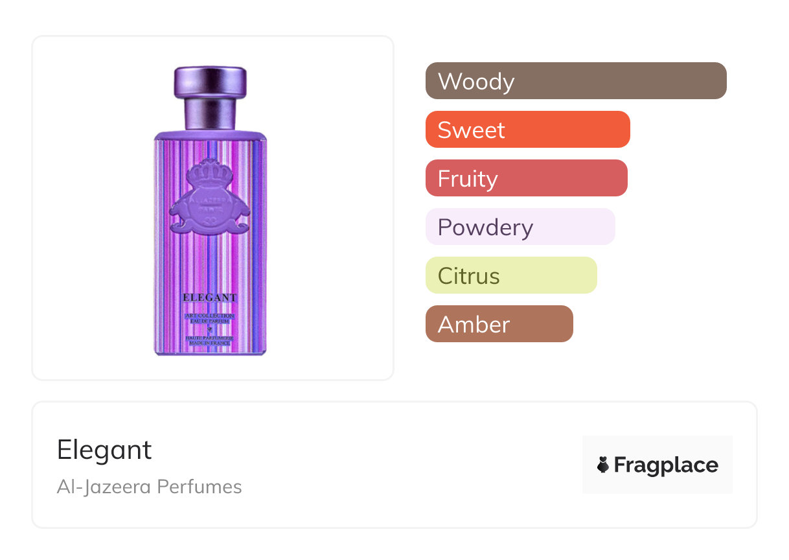Viewport: 789px width, 560px height.
Task: Click the Haute Parfumerie text on label
Action: pos(210,338)
